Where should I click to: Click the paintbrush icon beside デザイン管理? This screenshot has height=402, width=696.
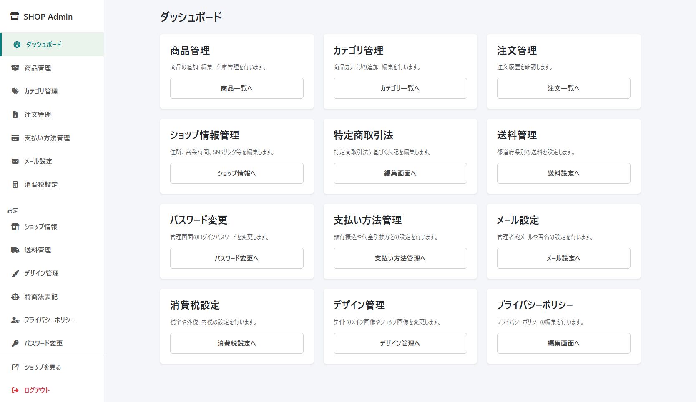coord(15,273)
